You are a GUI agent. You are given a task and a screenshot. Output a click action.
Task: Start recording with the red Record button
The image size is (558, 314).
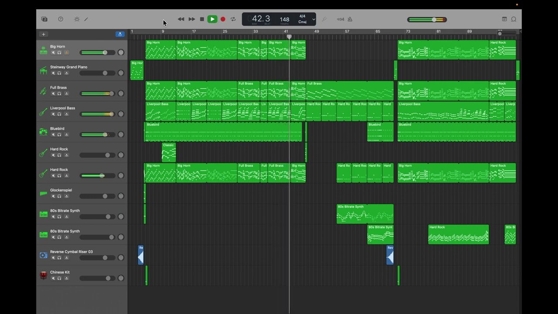point(223,19)
